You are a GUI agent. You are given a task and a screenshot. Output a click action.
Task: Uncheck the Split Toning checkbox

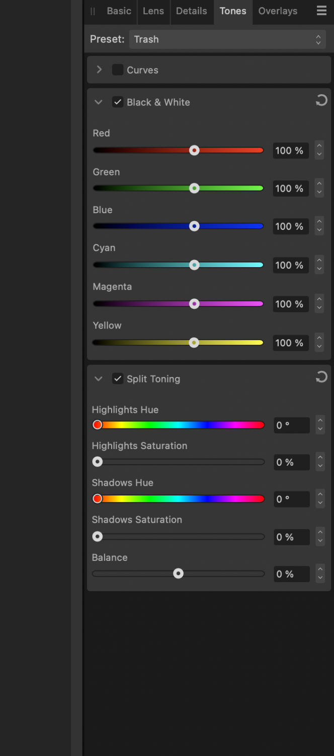118,379
